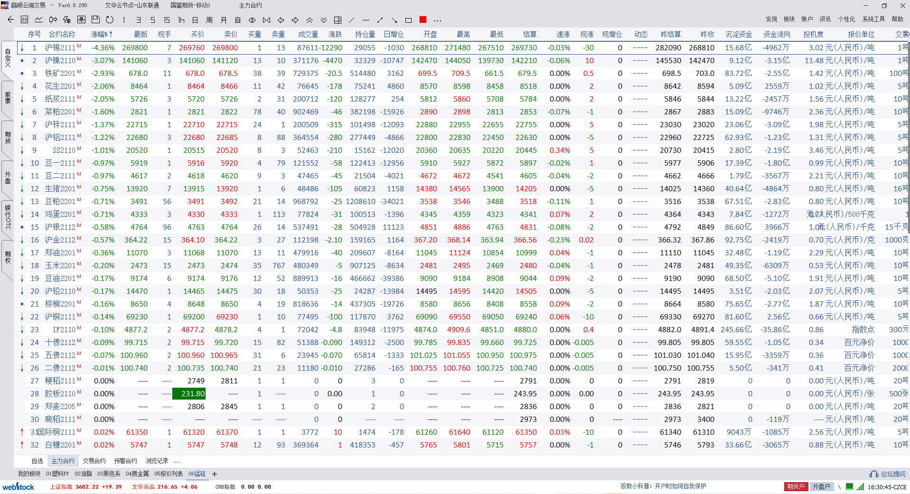The width and height of the screenshot is (910, 494).
Task: Sort by the 涨幅% column header
Action: click(102, 34)
